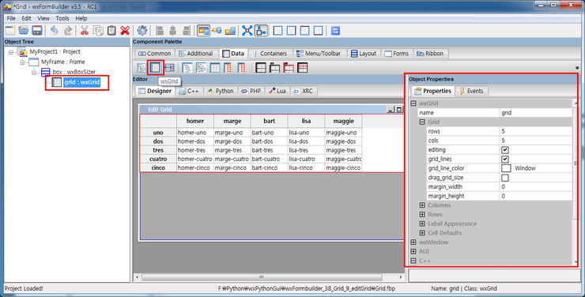Expand the Columns property group
This screenshot has height=297, width=585.
[422, 205]
